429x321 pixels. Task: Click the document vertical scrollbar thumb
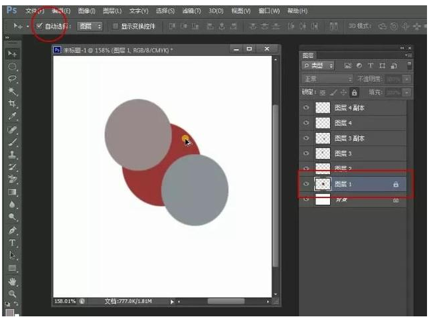point(276,185)
